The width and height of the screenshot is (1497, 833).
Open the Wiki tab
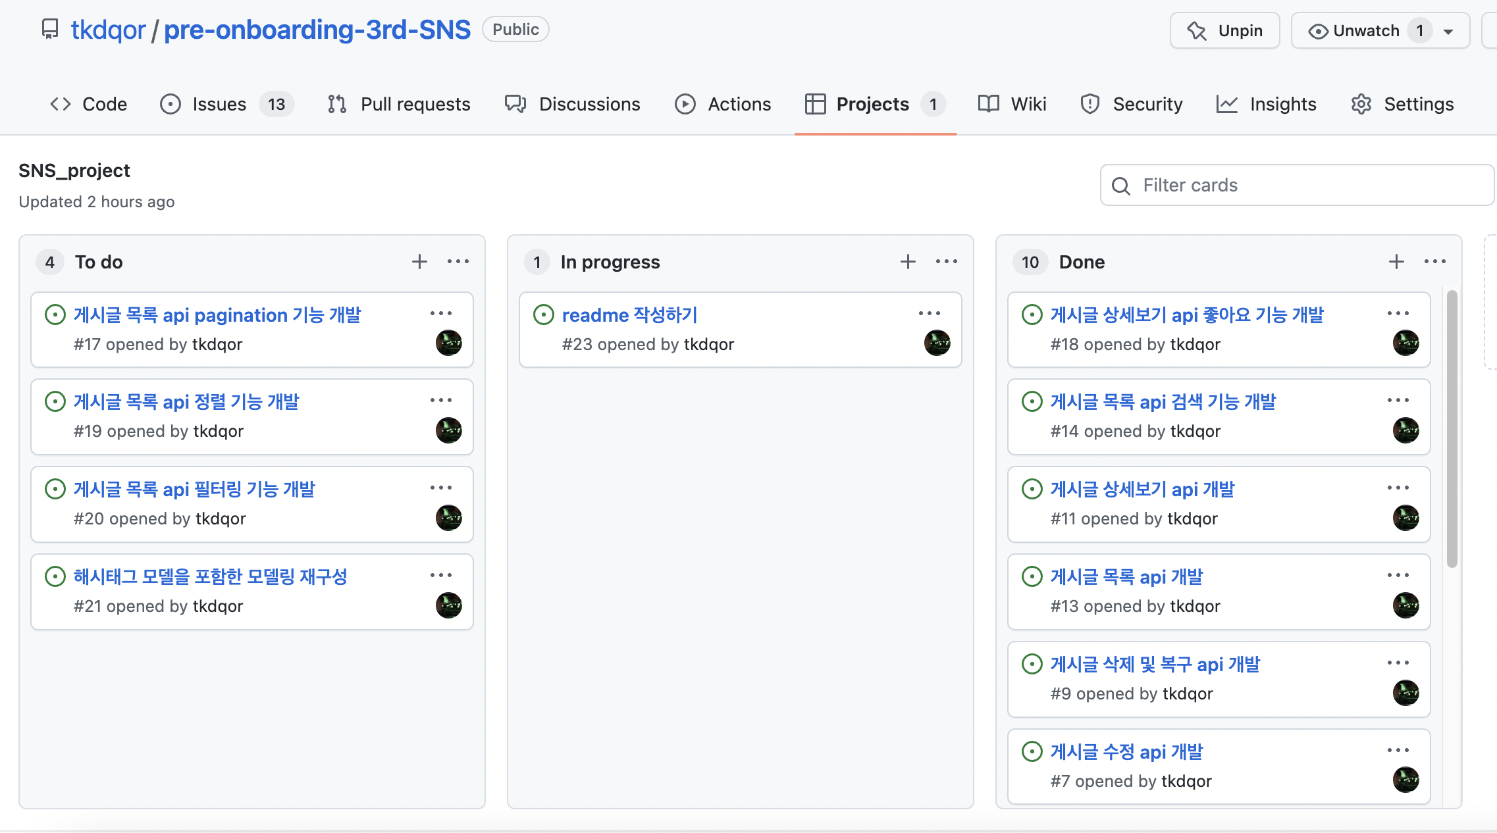coord(1012,104)
